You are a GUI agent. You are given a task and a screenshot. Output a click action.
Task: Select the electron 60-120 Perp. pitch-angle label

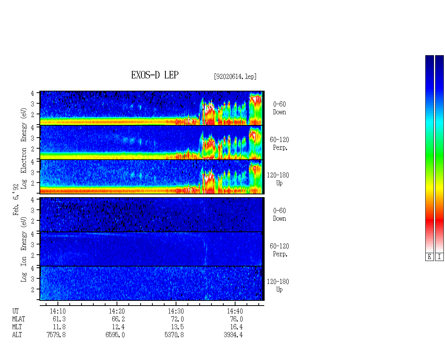coord(279,144)
